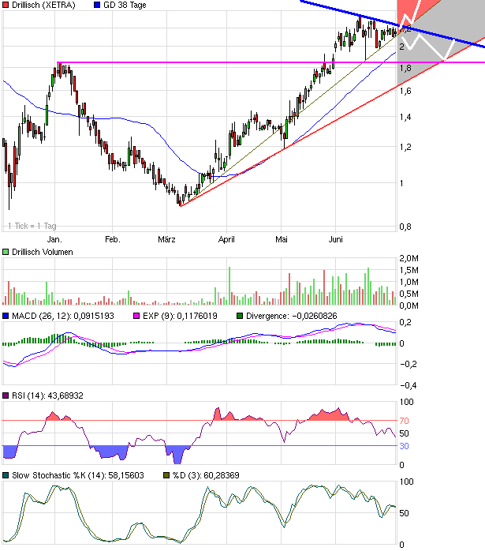Image resolution: width=485 pixels, height=551 pixels.
Task: Click the 'Jan.' x-axis month label
Action: [x=54, y=240]
